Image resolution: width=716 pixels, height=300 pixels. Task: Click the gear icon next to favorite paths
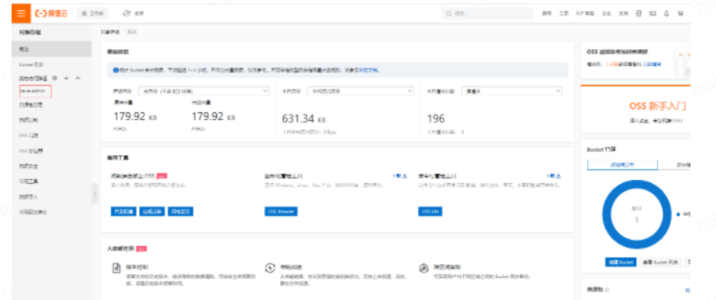pyautogui.click(x=55, y=79)
